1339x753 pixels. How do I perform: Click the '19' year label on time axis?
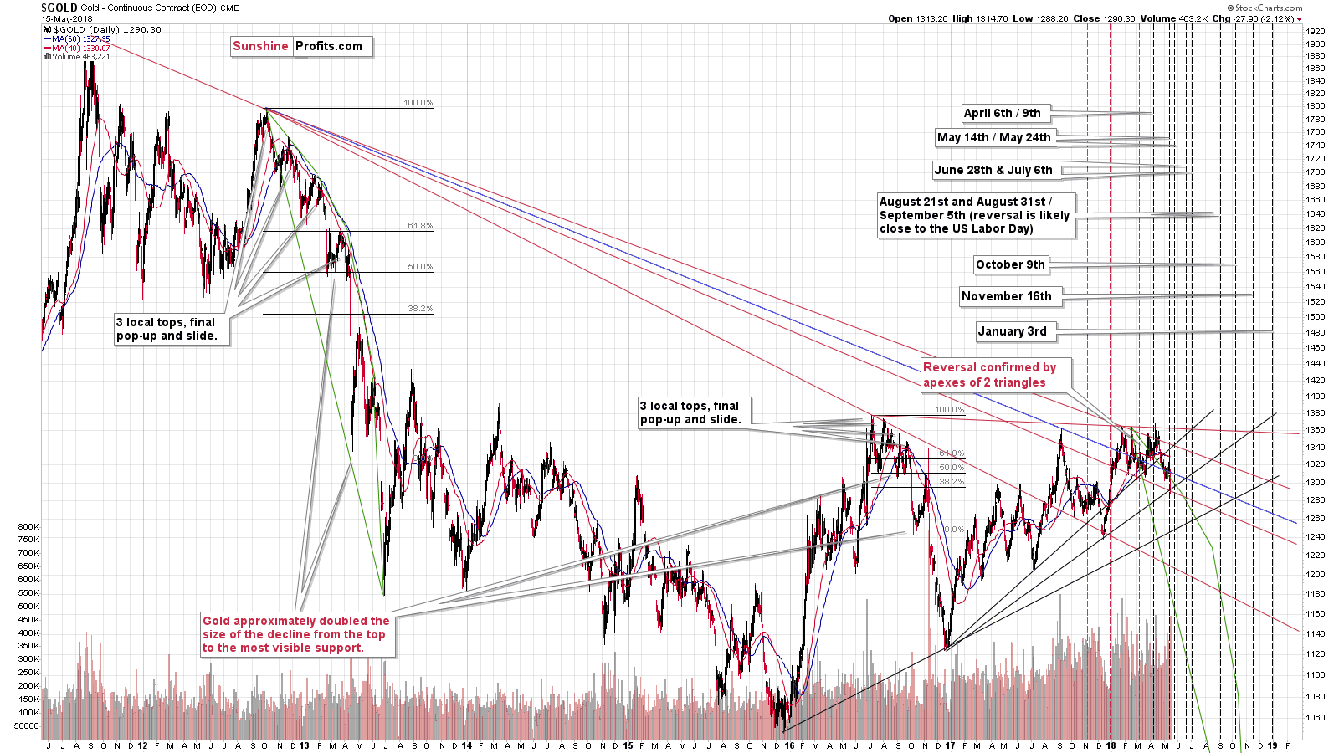point(1273,745)
